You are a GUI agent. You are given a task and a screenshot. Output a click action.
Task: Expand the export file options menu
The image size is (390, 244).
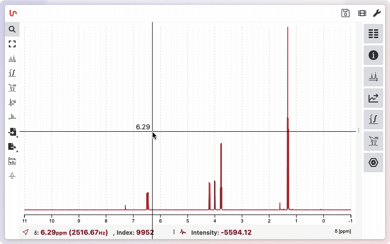[12, 146]
